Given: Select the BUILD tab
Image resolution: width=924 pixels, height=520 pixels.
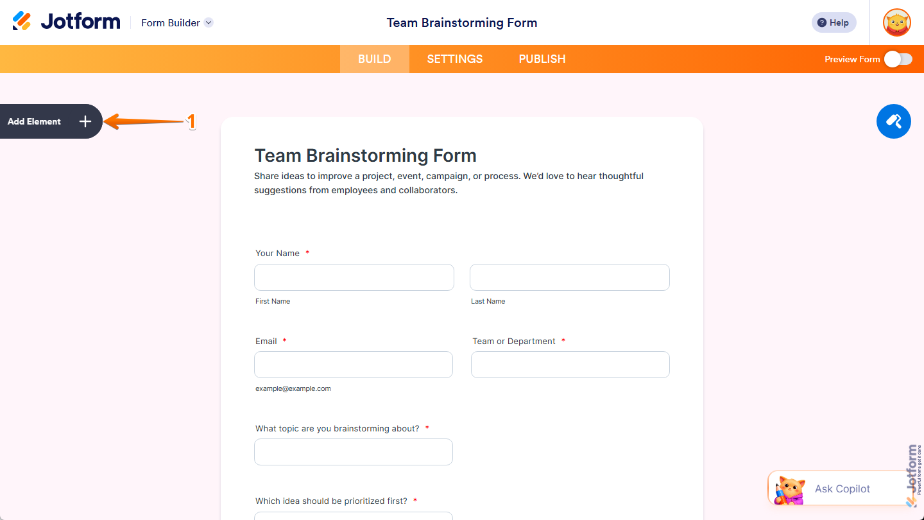Looking at the screenshot, I should [x=374, y=58].
